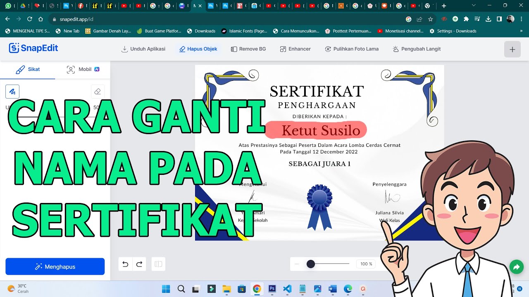Screen dimensions: 529x297
Task: Open MENGENAL TIPE S... bookmark
Action: [x=27, y=31]
